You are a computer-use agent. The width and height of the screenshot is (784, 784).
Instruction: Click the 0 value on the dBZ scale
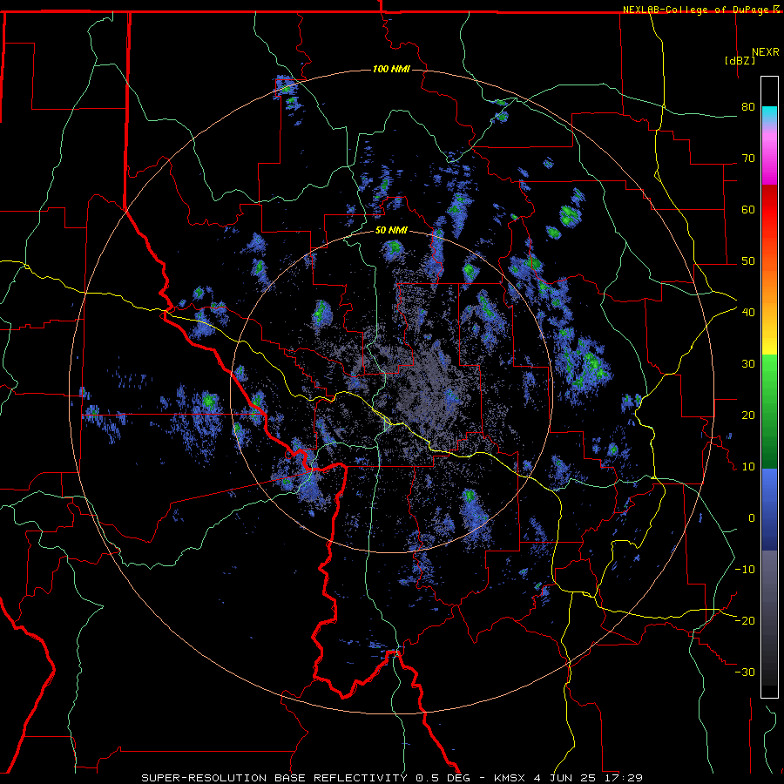coord(752,518)
